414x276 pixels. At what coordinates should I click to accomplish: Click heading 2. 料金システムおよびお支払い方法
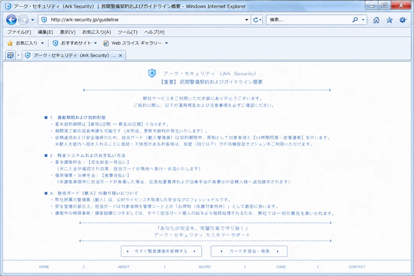(x=87, y=155)
